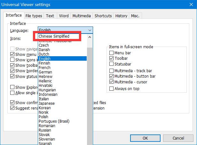Choose Czech from the language list
Screen dimensions: 197x145
pos(62,45)
